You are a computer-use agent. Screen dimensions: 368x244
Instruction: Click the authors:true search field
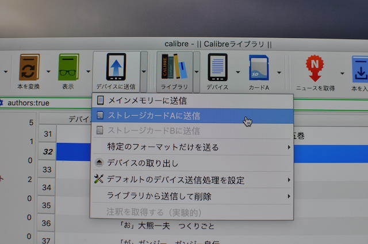[x=47, y=103]
